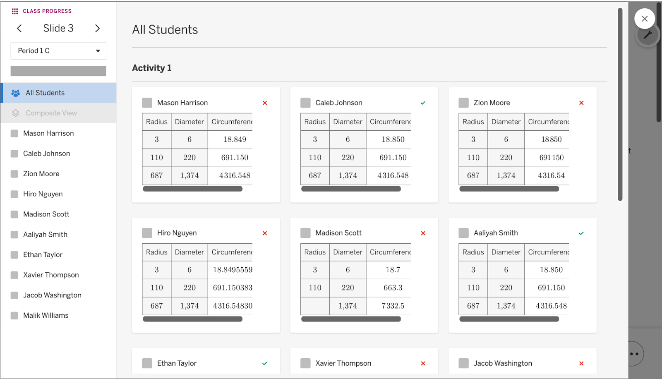Click the wrench tools icon
This screenshot has width=662, height=379.
click(x=648, y=35)
